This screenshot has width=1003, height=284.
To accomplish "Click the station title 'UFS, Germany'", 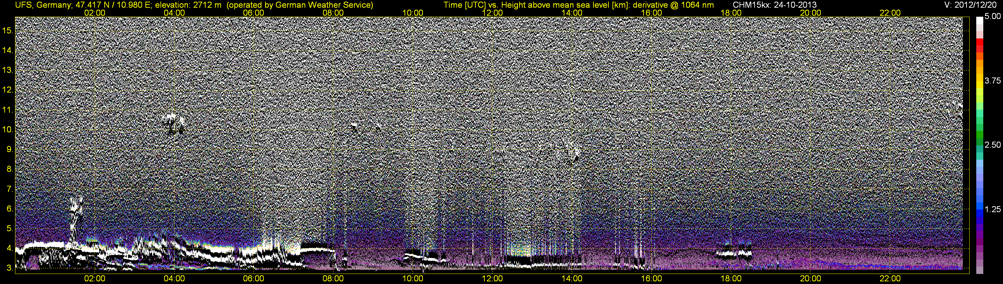I will click(43, 5).
